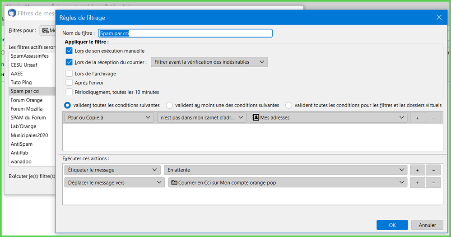The height and width of the screenshot is (237, 451).
Task: Open 'Filtrer avant la vérification des indésirables' dropdown
Action: (209, 62)
